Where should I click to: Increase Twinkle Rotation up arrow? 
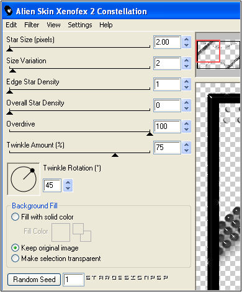[x=68, y=182]
